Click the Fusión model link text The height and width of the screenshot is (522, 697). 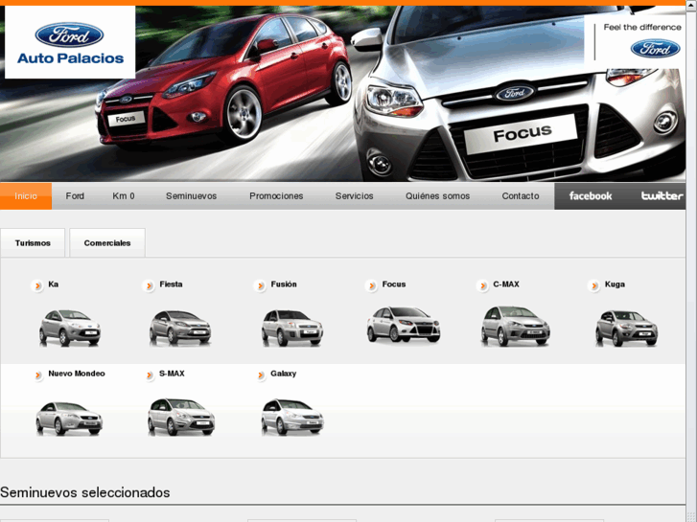click(284, 284)
